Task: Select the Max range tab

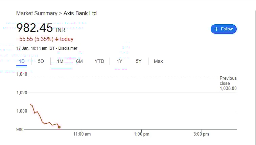Action: click(x=158, y=61)
